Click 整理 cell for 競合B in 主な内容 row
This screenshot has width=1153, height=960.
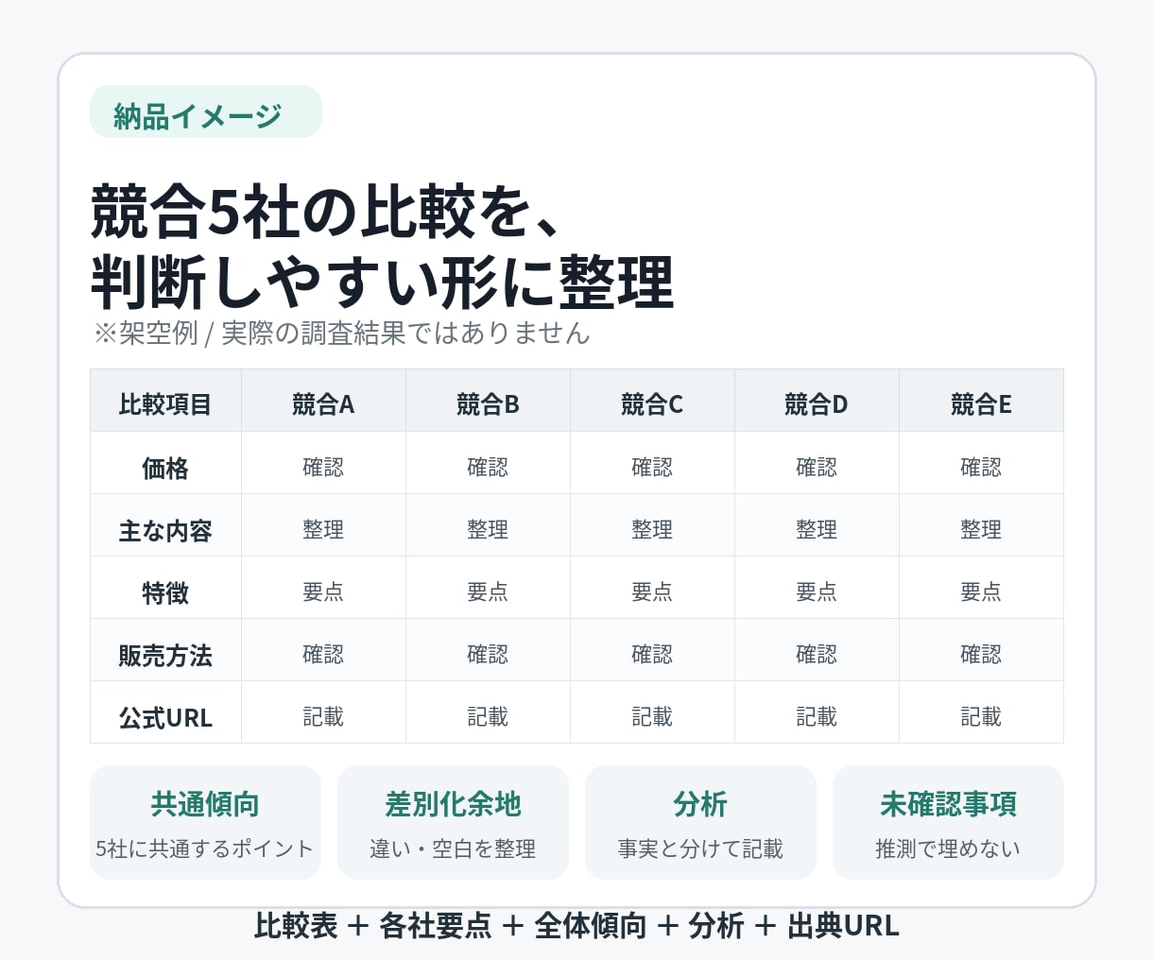(x=488, y=525)
